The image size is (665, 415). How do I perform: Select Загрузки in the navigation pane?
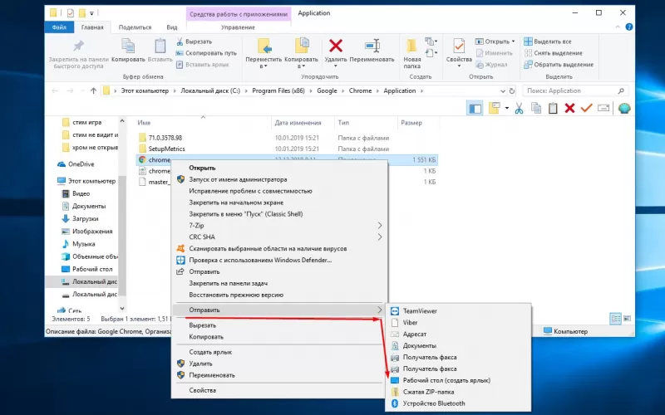pos(86,218)
